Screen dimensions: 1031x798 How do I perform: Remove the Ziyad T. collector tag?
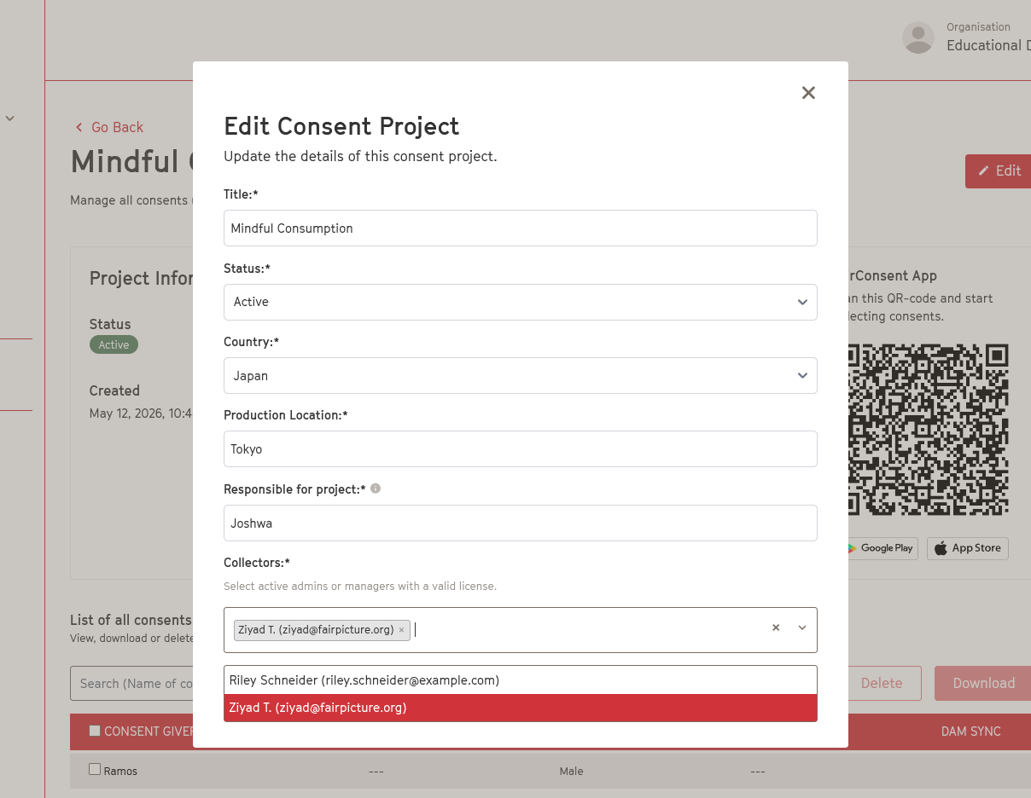[401, 630]
